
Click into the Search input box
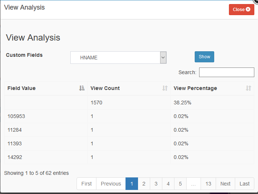[226, 72]
